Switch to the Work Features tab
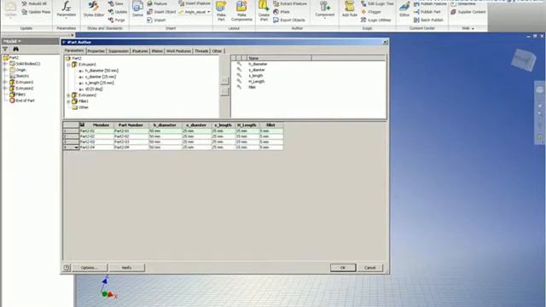 coord(178,51)
